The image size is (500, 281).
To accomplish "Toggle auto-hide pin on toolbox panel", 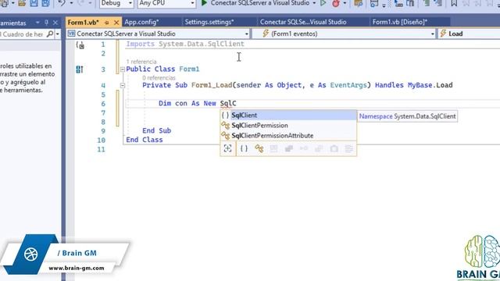I will (x=47, y=23).
